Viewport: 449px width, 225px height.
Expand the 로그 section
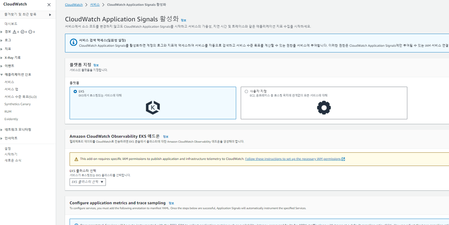click(x=2, y=40)
